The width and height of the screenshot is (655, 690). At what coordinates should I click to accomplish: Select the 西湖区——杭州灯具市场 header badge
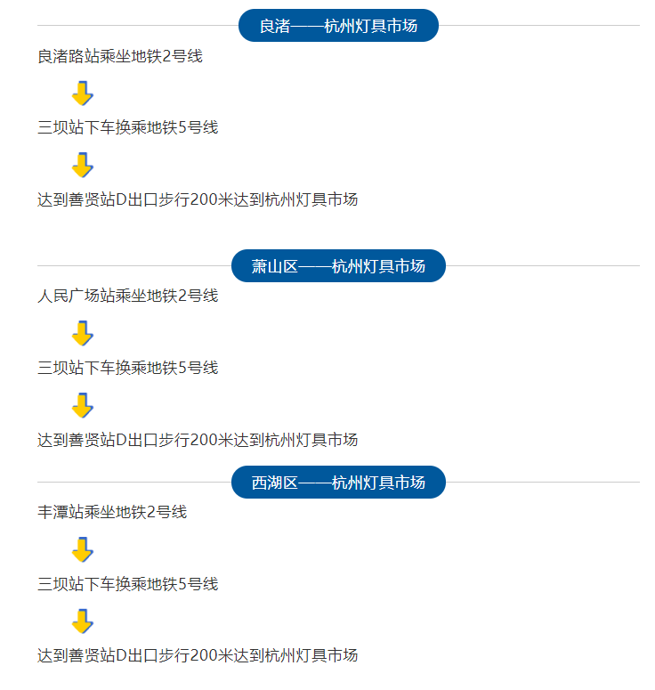pos(338,483)
